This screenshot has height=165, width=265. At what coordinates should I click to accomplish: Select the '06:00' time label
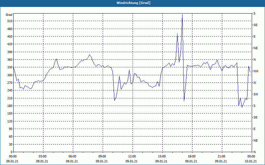tap(72, 156)
